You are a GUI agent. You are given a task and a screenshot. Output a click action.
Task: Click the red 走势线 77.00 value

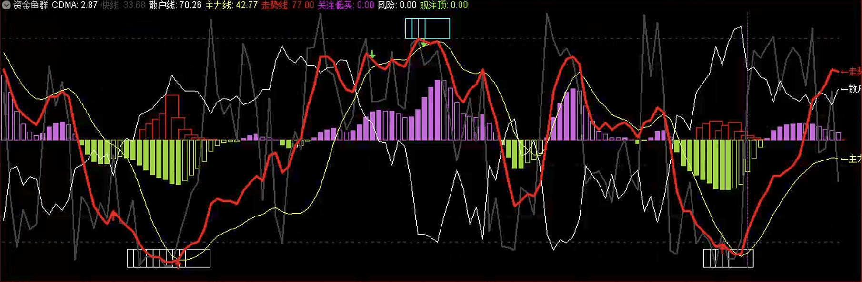[x=288, y=5]
